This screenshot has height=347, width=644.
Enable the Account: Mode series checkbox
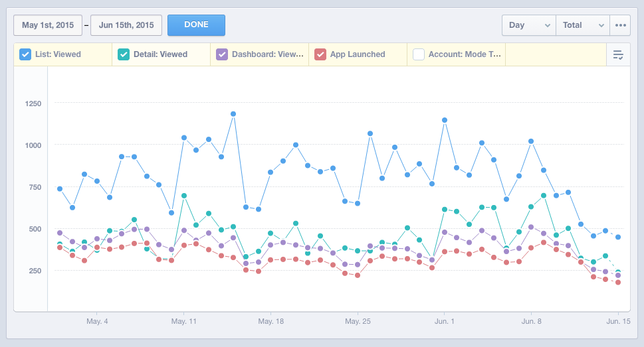pyautogui.click(x=419, y=54)
